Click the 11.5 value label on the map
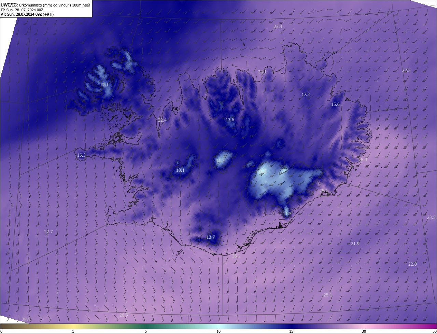Screen dimensions: 437x334 [287, 214]
